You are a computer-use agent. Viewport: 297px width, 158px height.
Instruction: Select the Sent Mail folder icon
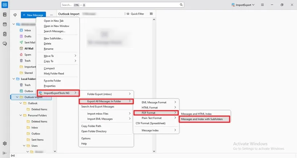21,42
